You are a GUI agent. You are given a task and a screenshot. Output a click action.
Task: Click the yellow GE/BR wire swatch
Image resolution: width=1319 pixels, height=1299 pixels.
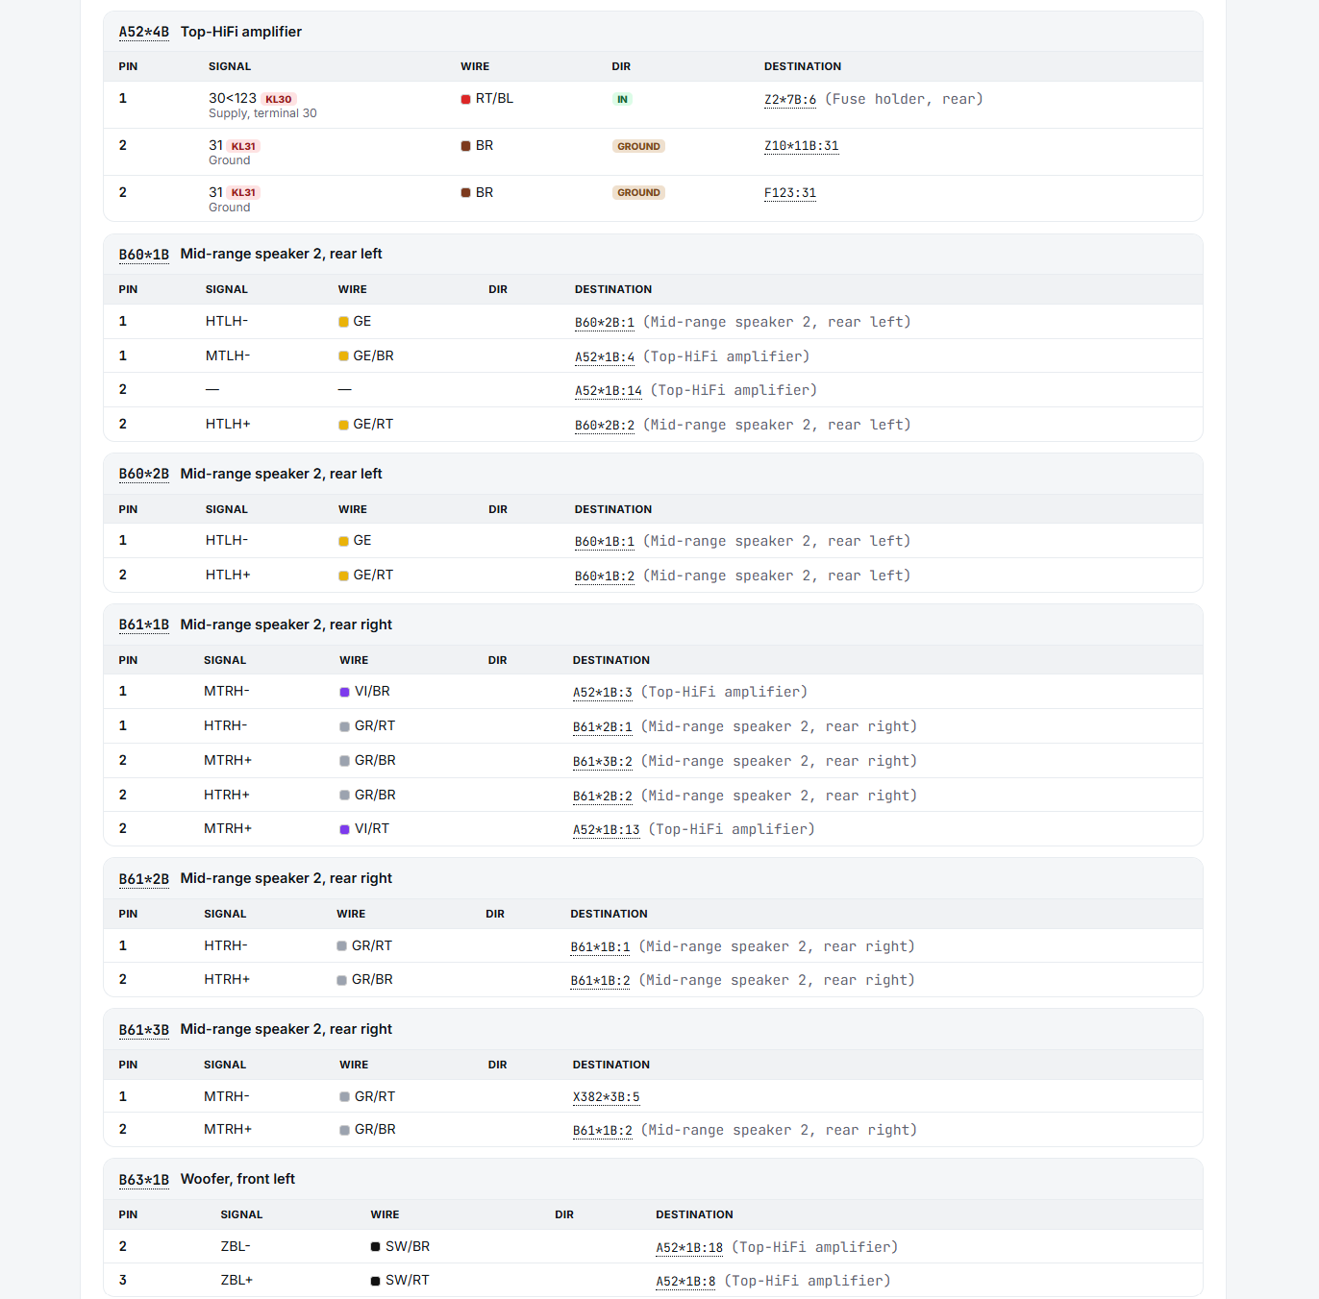tap(343, 356)
